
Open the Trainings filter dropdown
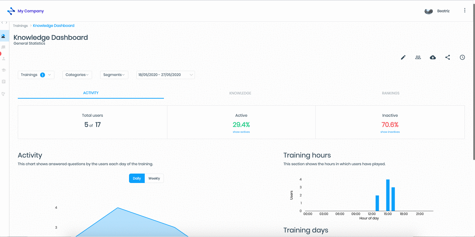point(36,75)
